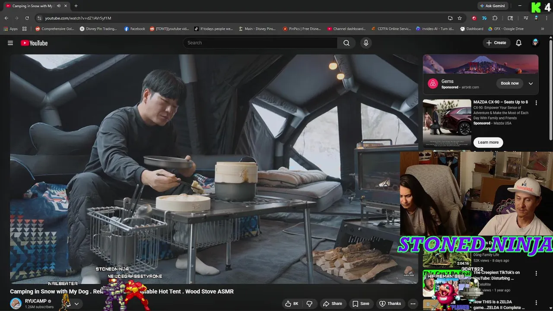Click the install app icon in address bar
The height and width of the screenshot is (311, 553).
(450, 18)
